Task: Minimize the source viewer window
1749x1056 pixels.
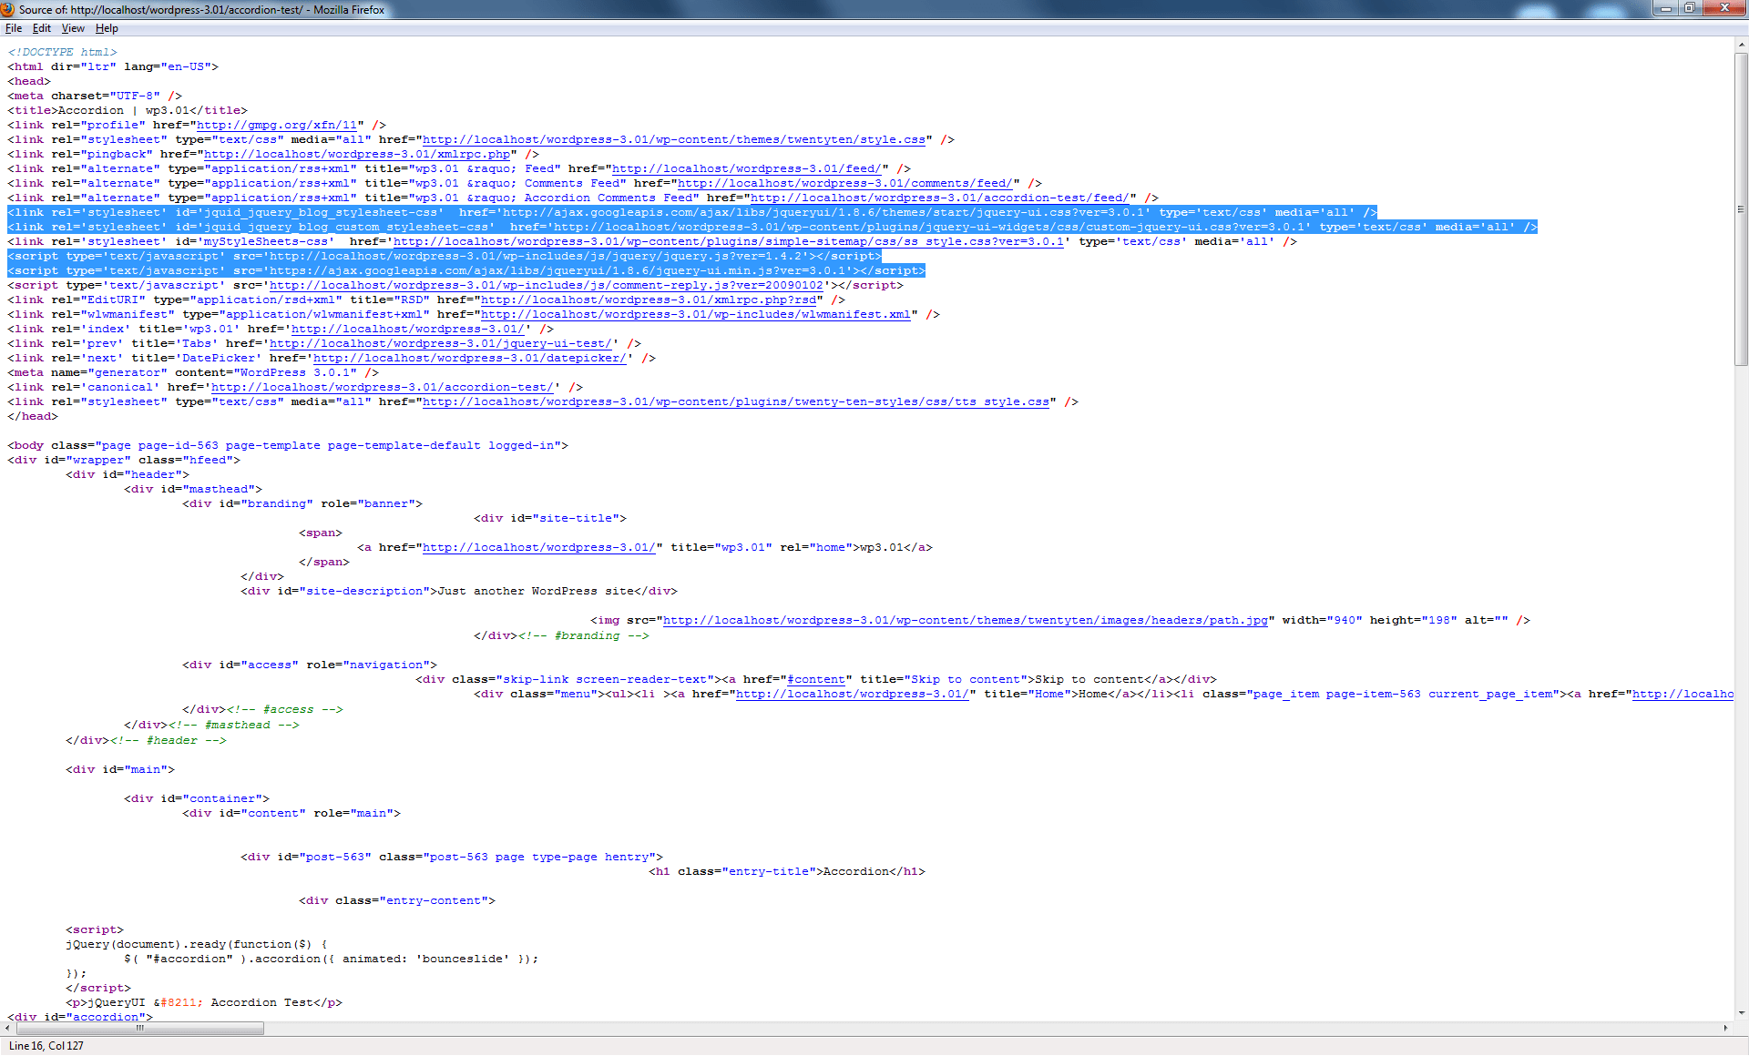Action: [1665, 8]
